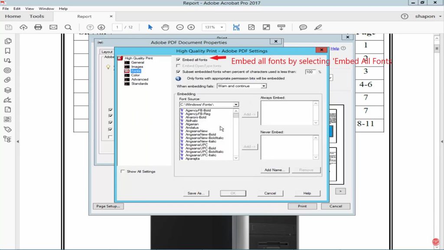The image size is (444, 250).
Task: Click the fit one full page icon
Action: click(251, 27)
